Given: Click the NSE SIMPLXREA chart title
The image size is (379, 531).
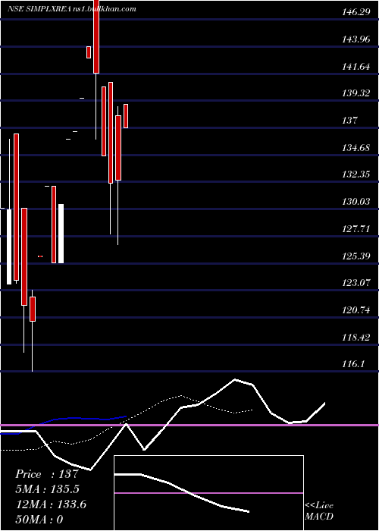Looking at the screenshot, I should click(72, 9).
